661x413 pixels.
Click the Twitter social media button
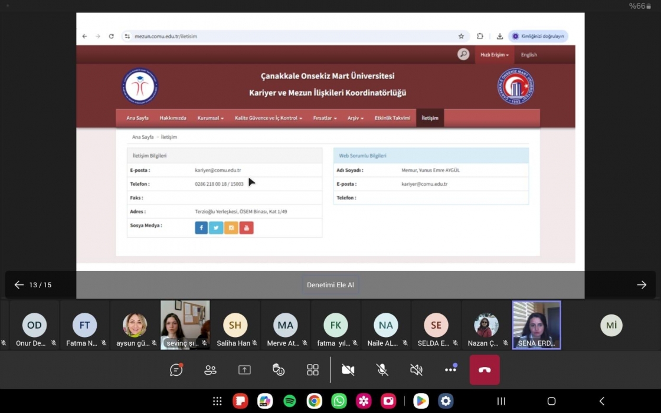tap(216, 228)
